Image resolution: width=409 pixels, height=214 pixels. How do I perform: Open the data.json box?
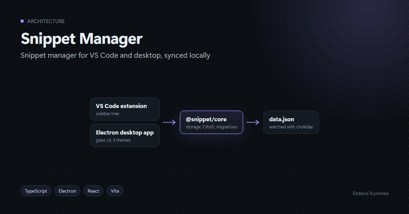[291, 122]
